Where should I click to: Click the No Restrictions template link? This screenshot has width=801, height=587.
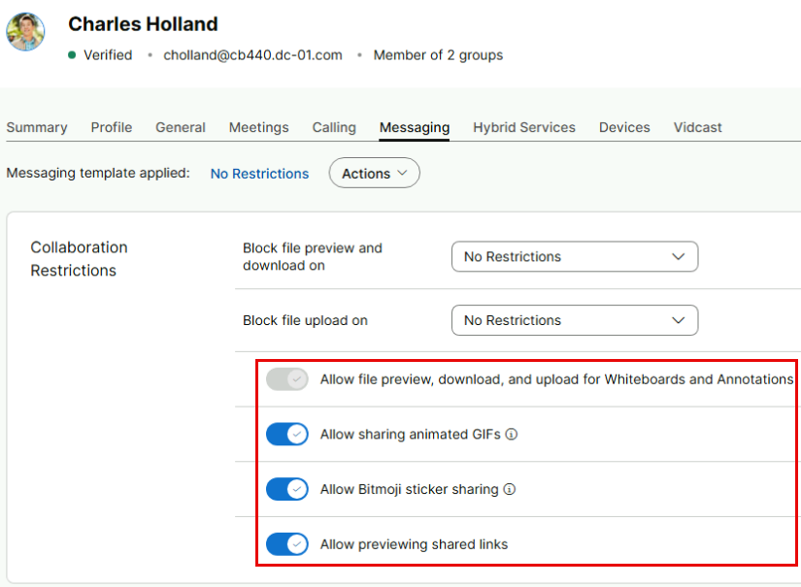pos(259,174)
